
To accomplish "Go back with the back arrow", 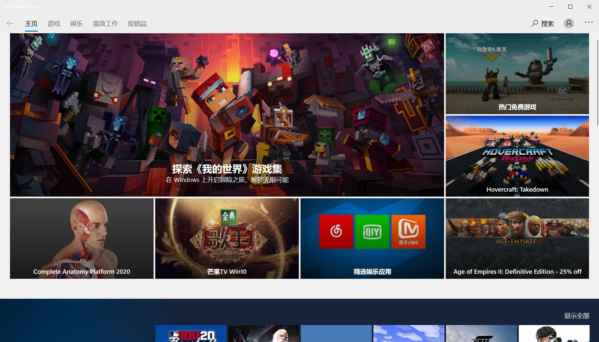I will click(x=10, y=23).
